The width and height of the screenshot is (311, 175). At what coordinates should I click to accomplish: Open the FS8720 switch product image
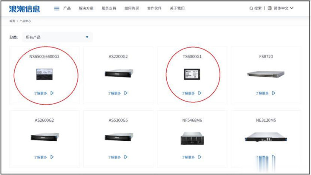266,74
